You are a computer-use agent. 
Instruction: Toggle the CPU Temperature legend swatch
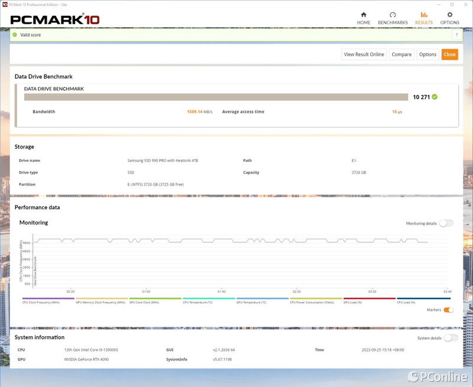(209, 298)
